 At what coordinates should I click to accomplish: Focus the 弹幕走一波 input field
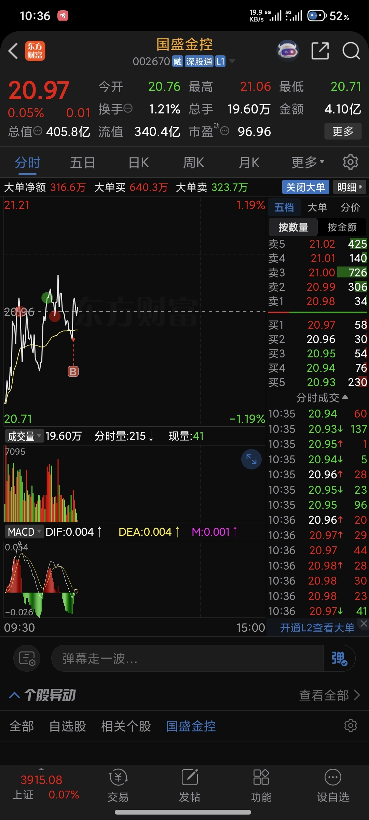point(187,658)
